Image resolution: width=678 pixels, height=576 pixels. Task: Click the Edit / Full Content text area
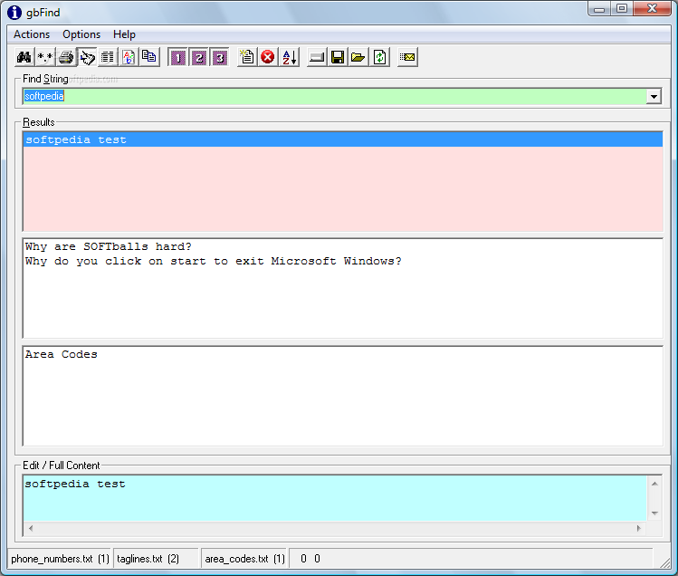pos(335,498)
